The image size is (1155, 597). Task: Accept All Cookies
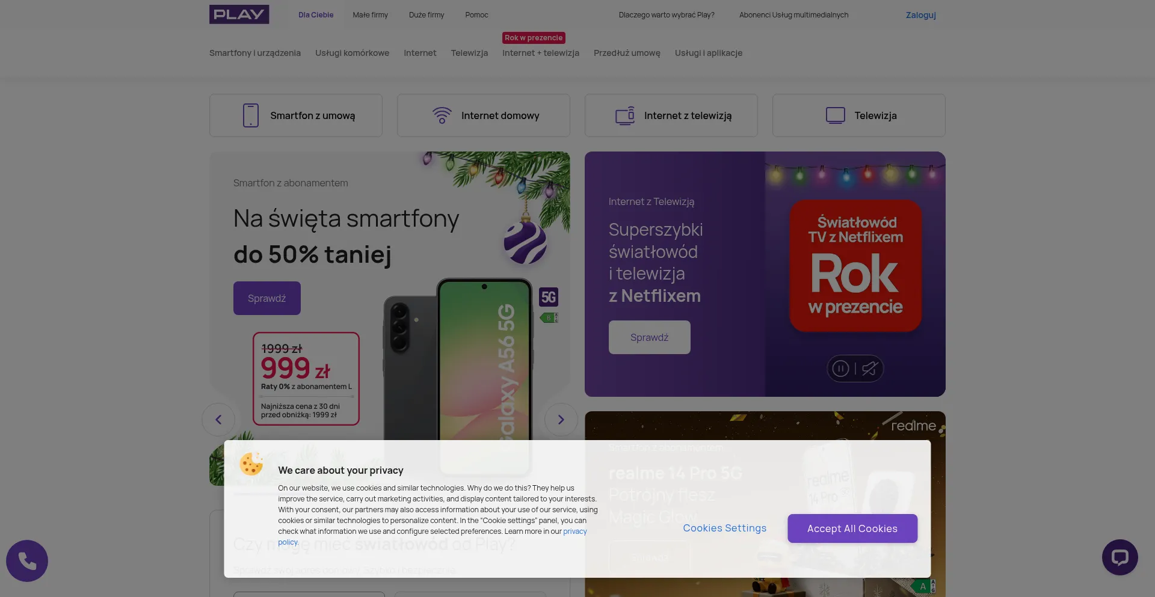(x=852, y=528)
